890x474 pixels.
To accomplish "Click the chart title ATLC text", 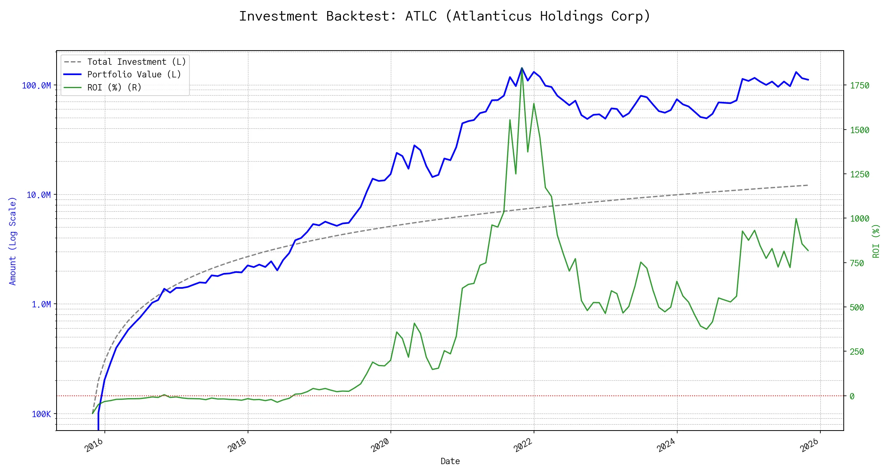I will point(421,16).
